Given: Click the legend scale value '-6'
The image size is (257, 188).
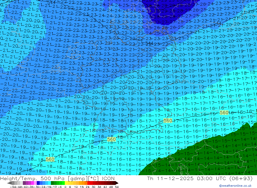Looking at the screenshot, I should pos(60,187).
